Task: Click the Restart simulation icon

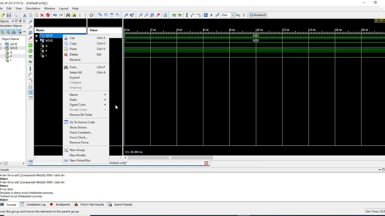Action: 206,15
